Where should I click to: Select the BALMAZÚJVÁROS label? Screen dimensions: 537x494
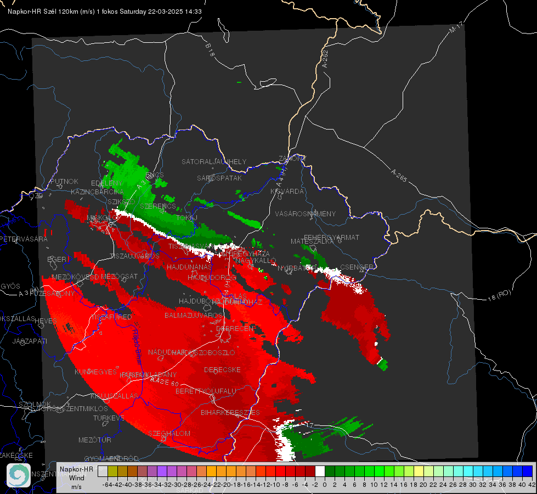click(x=194, y=315)
